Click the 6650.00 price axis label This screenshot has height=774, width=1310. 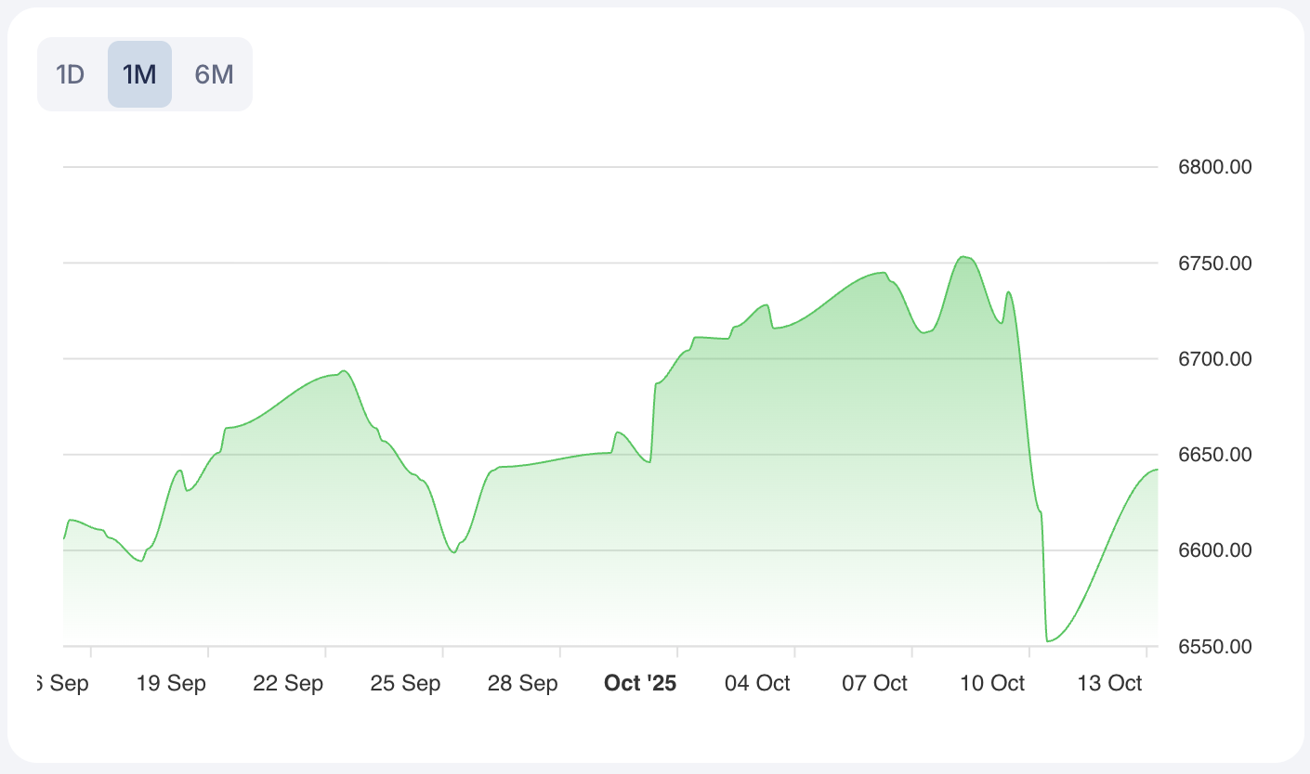1215,455
